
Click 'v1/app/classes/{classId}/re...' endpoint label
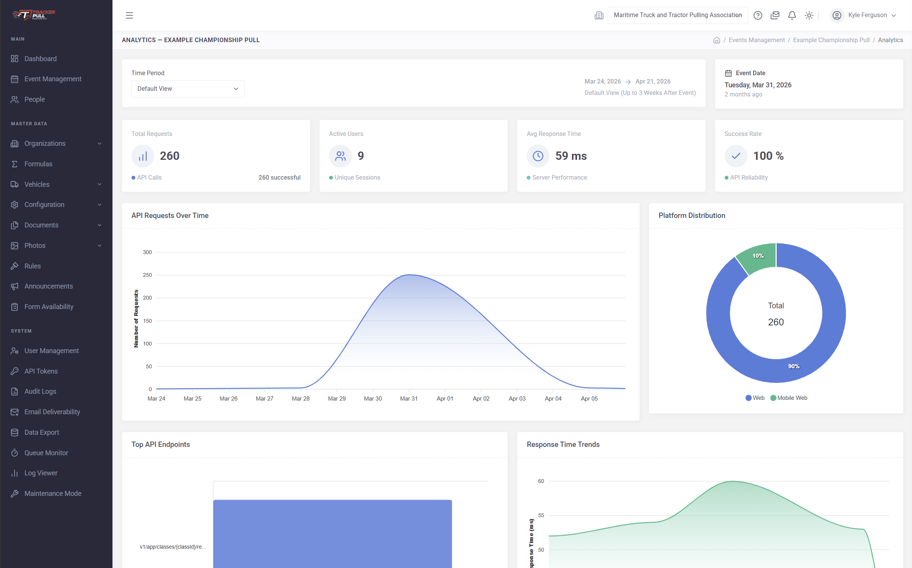(x=173, y=547)
